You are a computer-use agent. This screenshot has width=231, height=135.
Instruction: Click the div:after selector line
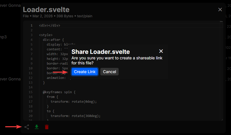(x=53, y=40)
